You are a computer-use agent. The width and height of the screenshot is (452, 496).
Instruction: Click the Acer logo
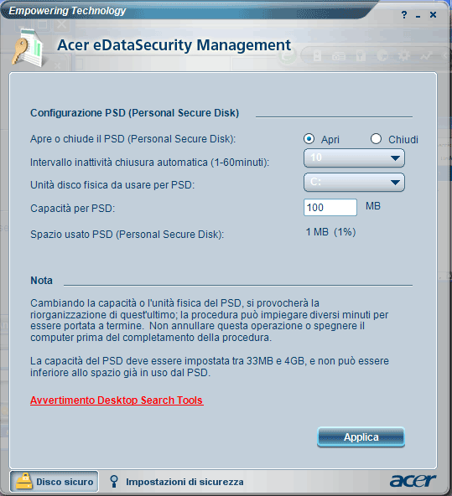tap(413, 481)
